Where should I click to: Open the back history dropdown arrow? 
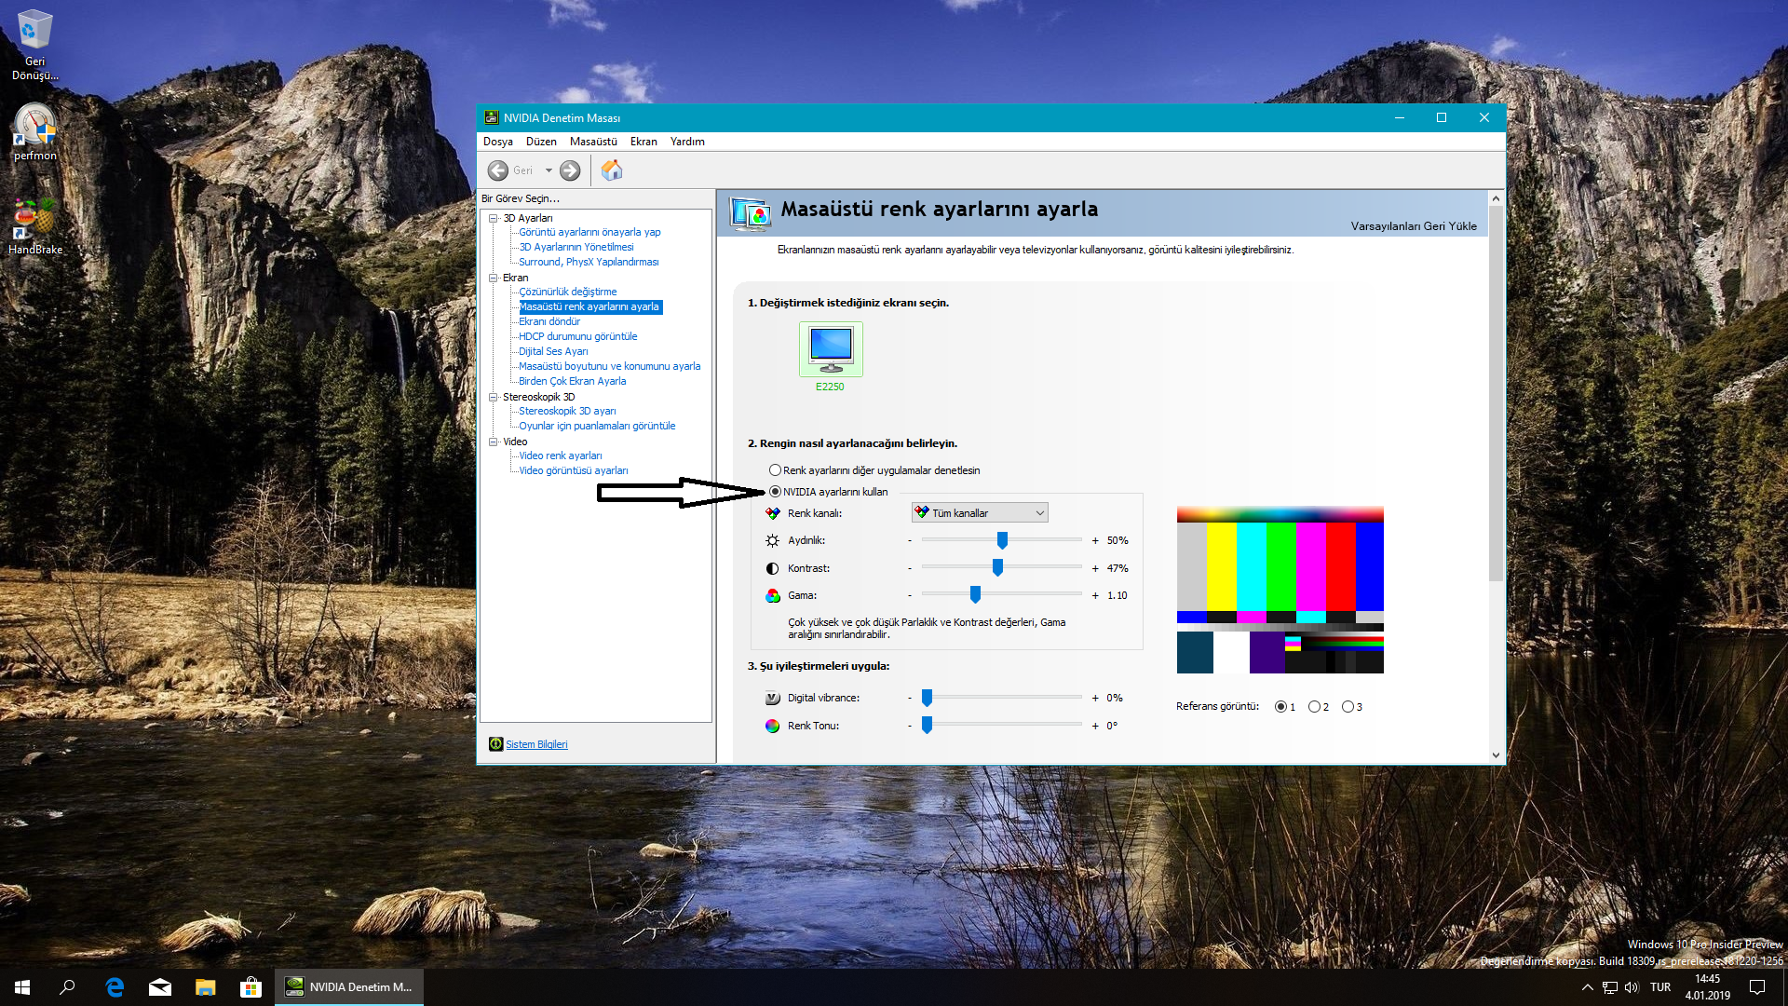(549, 170)
